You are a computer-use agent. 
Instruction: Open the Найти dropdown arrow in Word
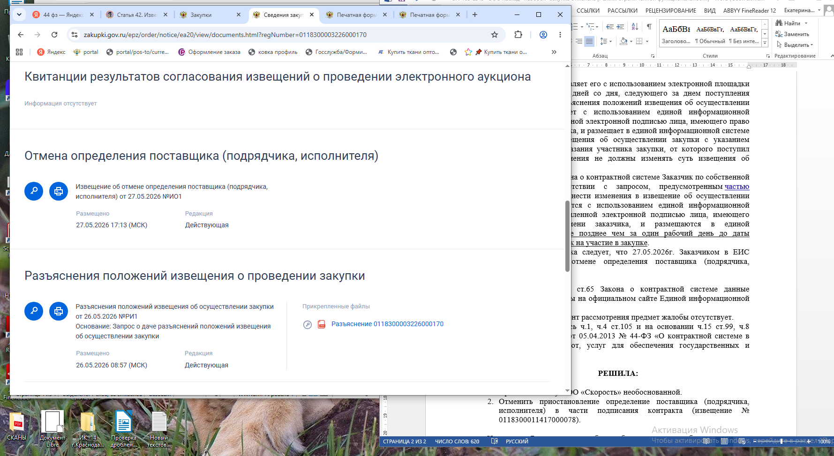coord(806,23)
